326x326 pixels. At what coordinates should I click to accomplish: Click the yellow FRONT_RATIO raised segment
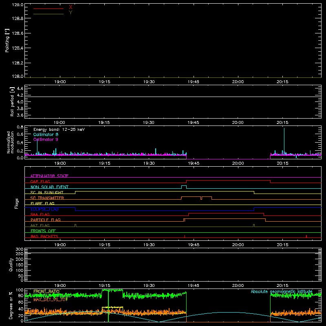(x=112, y=307)
